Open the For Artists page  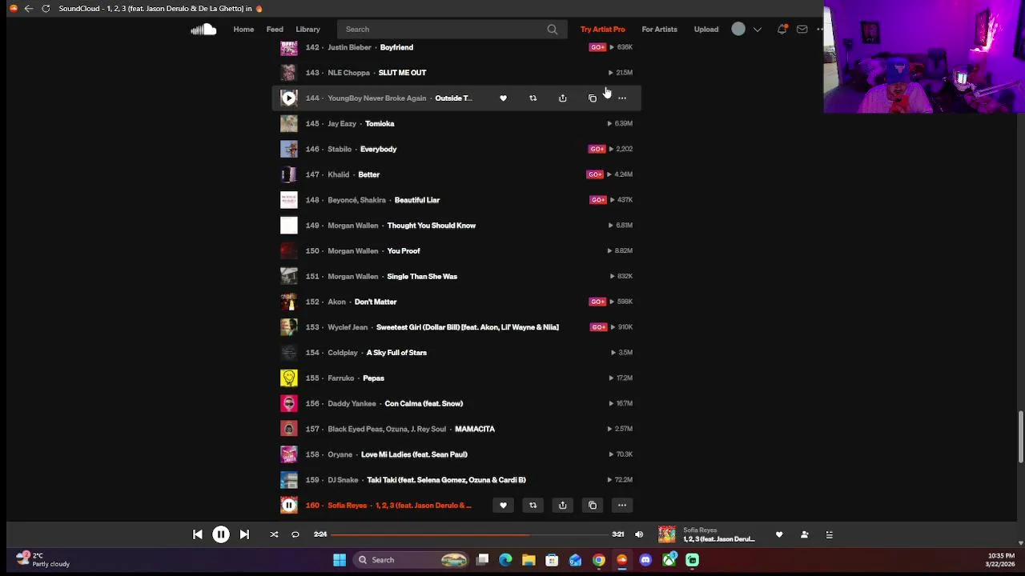[659, 30]
